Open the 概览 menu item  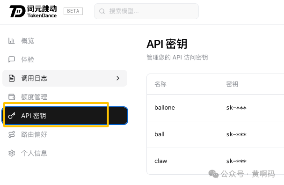65,41
